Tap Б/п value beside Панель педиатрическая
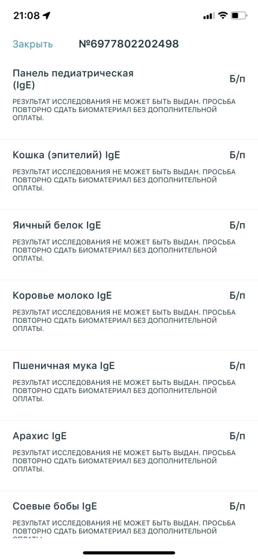258x559 pixels. (x=237, y=79)
